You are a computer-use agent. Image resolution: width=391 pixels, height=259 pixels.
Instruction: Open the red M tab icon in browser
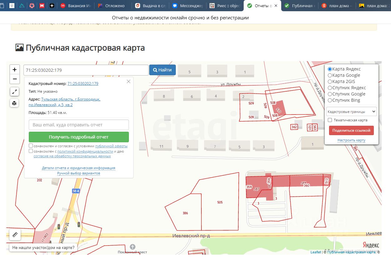click(x=42, y=6)
